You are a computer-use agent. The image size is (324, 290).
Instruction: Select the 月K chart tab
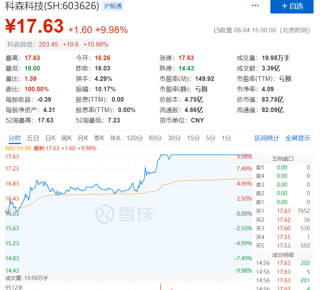(x=83, y=138)
